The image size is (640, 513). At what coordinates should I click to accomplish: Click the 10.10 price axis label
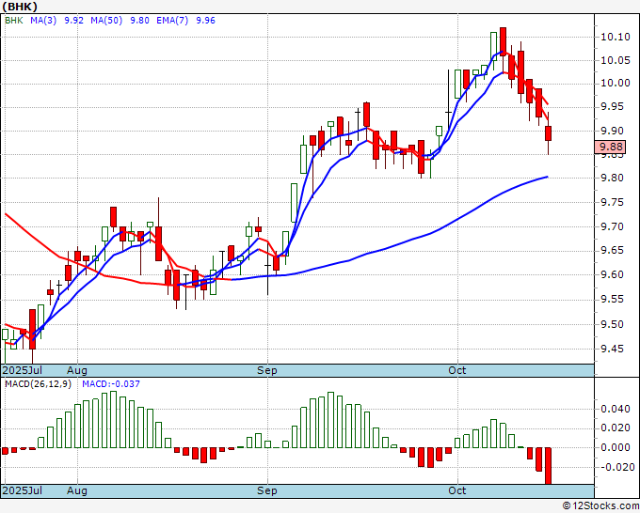click(x=616, y=37)
